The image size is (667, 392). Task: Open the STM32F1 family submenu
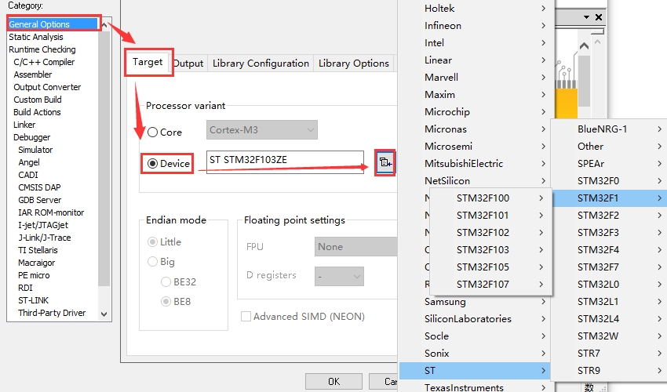tap(609, 198)
